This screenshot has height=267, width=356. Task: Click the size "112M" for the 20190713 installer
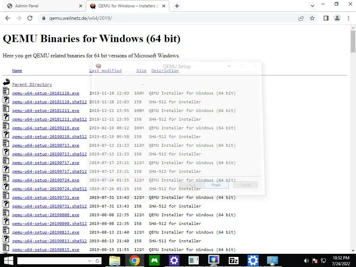pyautogui.click(x=139, y=145)
